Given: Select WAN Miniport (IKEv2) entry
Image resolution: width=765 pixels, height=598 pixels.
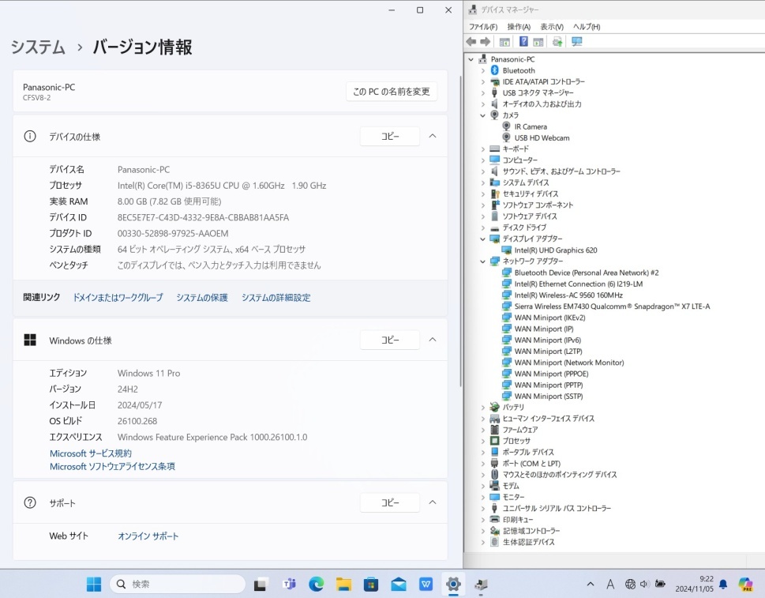Looking at the screenshot, I should (x=549, y=318).
